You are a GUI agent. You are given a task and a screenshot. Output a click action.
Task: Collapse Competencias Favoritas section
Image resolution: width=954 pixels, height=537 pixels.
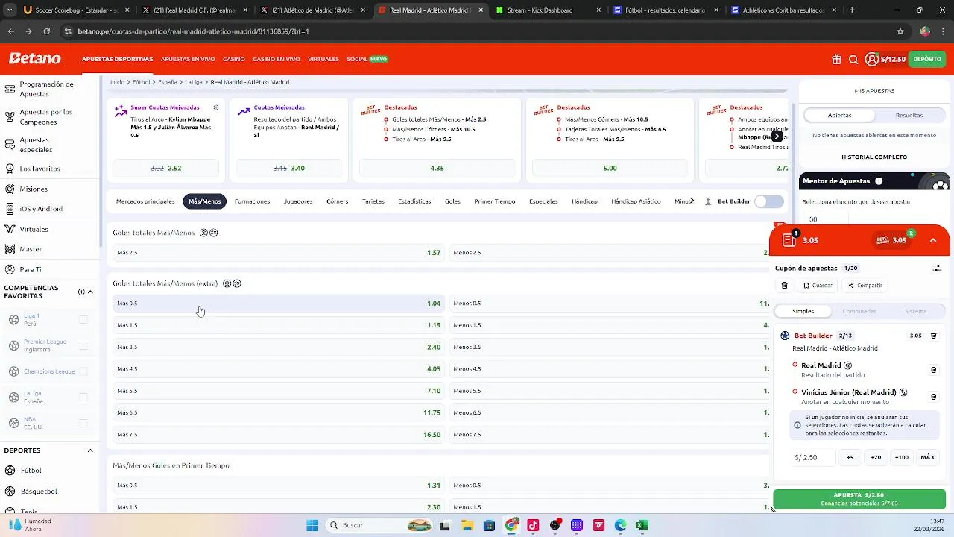pos(90,292)
